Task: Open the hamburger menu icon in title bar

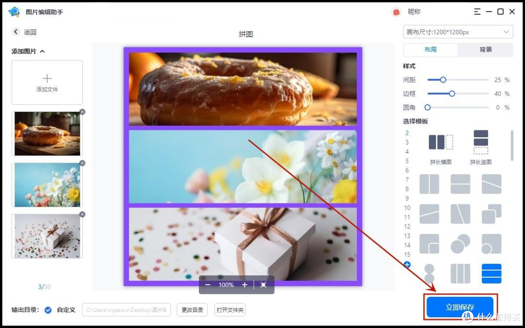Action: point(477,12)
